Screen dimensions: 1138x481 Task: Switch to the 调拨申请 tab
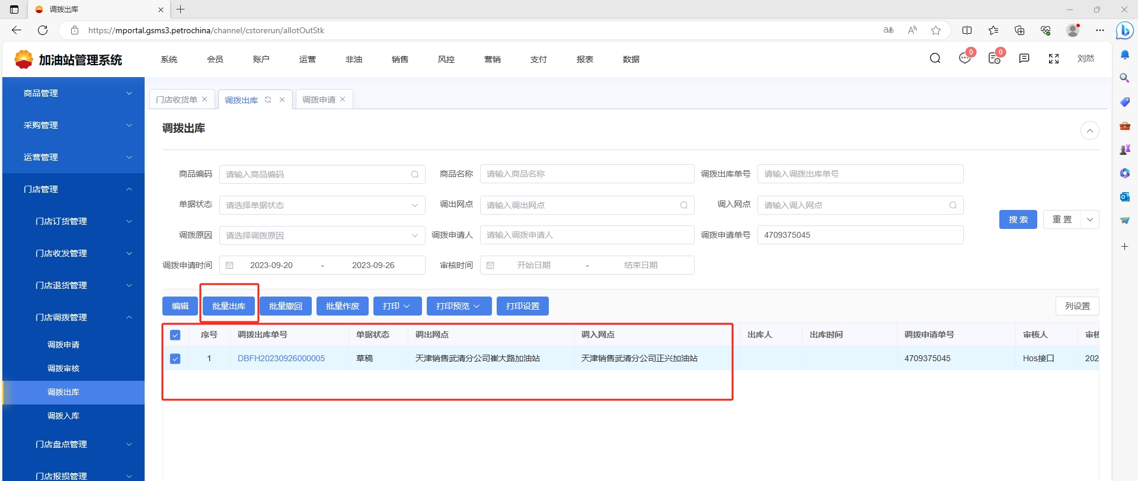point(319,100)
